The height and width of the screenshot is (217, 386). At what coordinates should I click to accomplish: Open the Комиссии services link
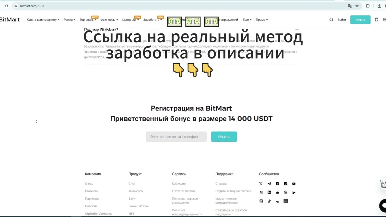pos(179,184)
